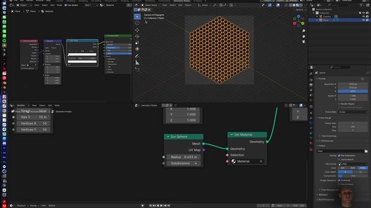Switch viewport shading to rendered
The width and height of the screenshot is (371, 208).
pyautogui.click(x=301, y=5)
